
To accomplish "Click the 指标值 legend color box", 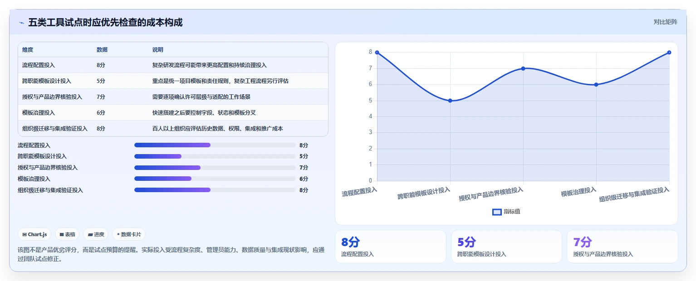I will click(497, 212).
